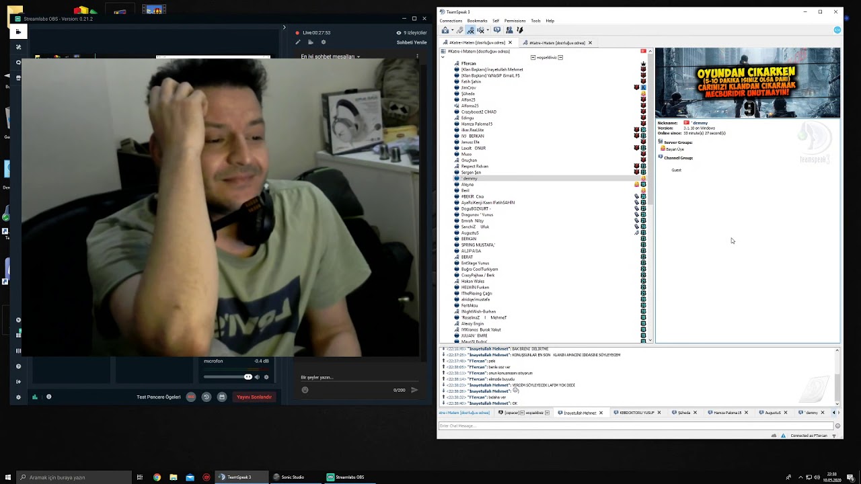Open the Permissions menu in TeamSpeak
This screenshot has width=861, height=484.
point(515,21)
